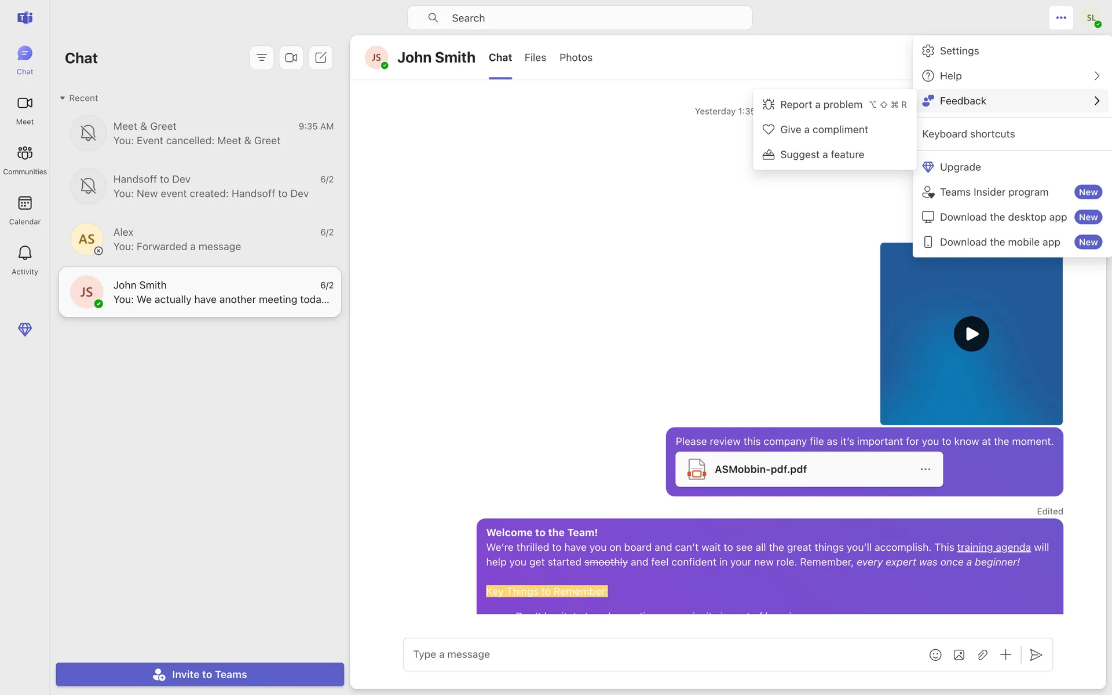Image resolution: width=1112 pixels, height=695 pixels.
Task: Send the message with arrow icon
Action: [x=1036, y=654]
